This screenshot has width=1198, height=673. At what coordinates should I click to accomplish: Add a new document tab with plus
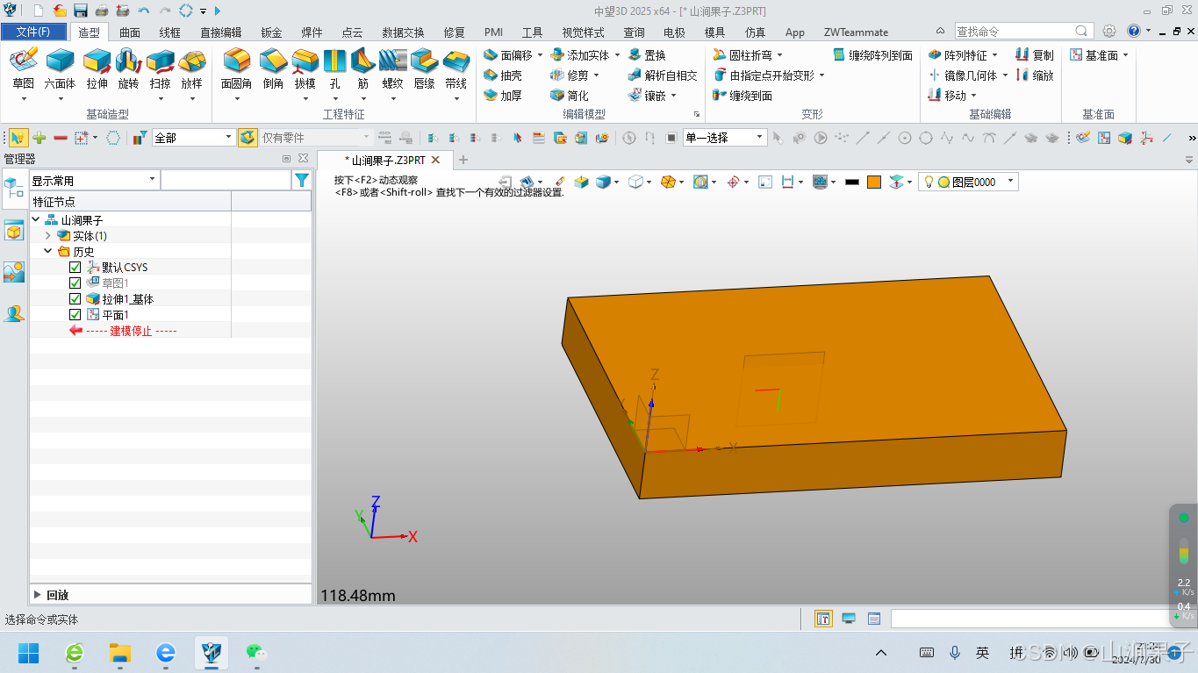click(463, 160)
